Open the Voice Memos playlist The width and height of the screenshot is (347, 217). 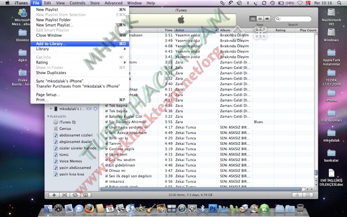[70, 161]
